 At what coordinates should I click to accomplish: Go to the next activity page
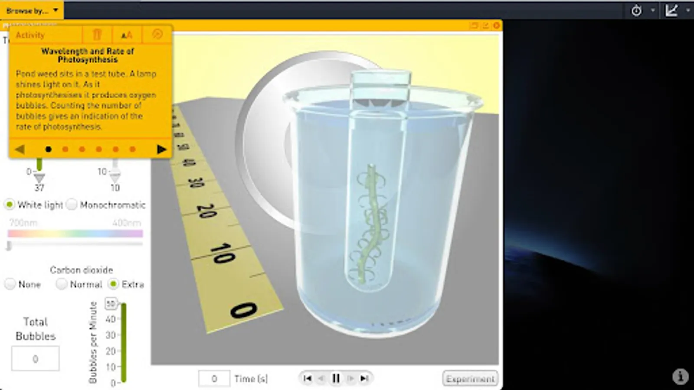[161, 149]
